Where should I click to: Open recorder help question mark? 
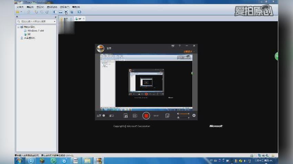(180, 46)
